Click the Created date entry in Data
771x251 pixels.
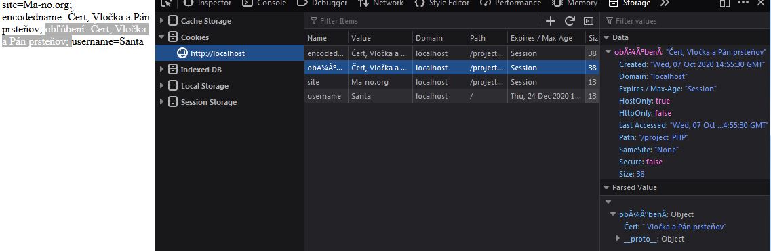(692, 64)
